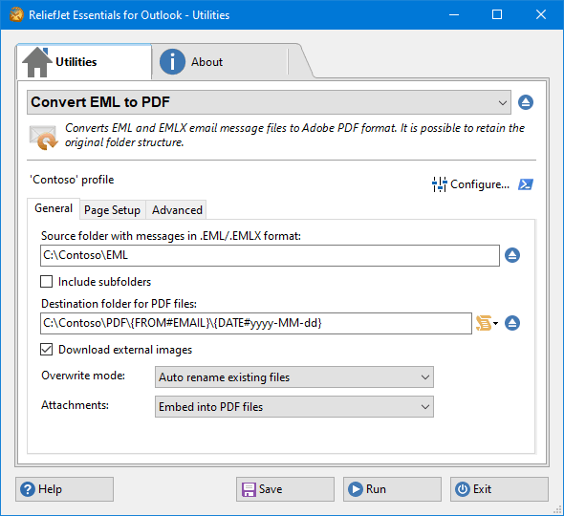The width and height of the screenshot is (564, 516).
Task: Open the Attachments dropdown
Action: (294, 407)
